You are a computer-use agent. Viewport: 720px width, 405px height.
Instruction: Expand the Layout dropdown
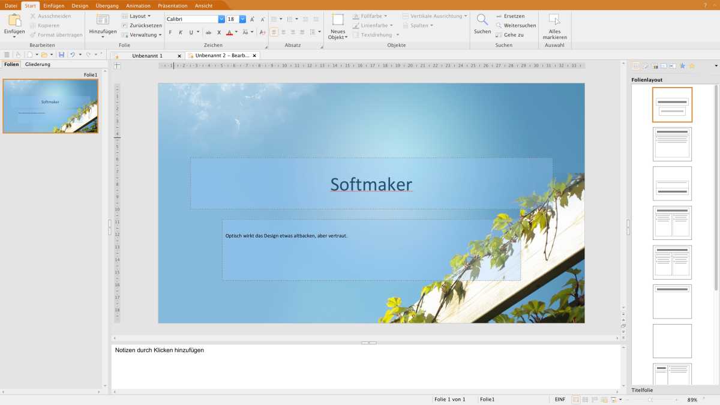point(136,16)
